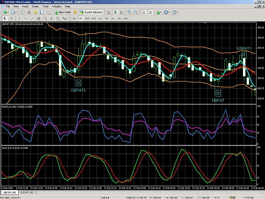Viewport: 265px width, 199px height.
Task: Select the GBPAT3 up-arrow signal marker
Action: click(78, 83)
